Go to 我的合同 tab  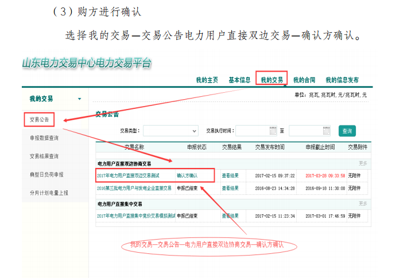(x=304, y=80)
